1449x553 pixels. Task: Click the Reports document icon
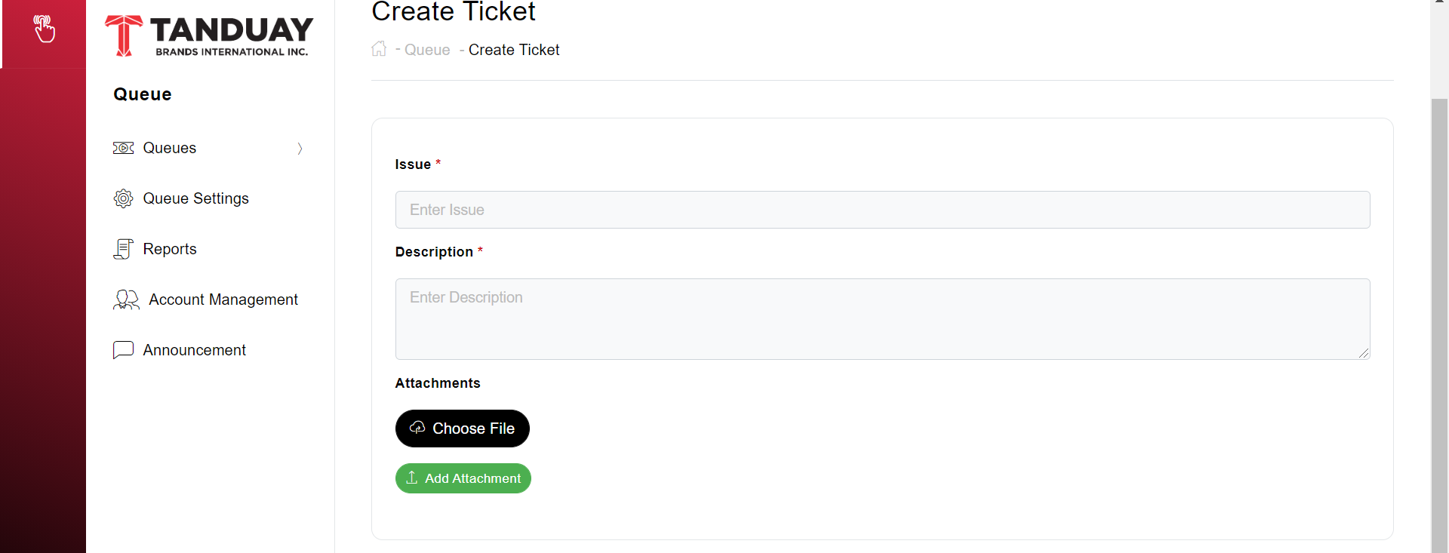click(x=123, y=249)
